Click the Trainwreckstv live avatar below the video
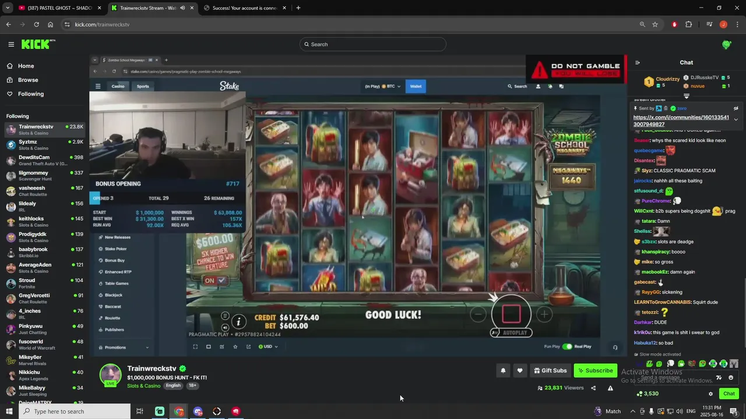The width and height of the screenshot is (746, 419). click(110, 375)
